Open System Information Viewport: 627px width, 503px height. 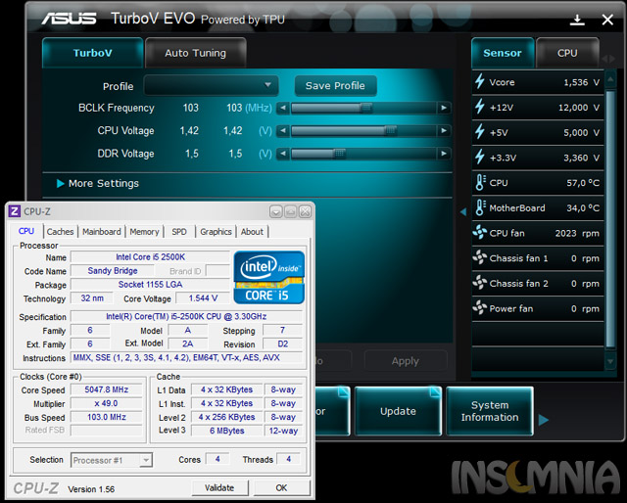[x=490, y=411]
